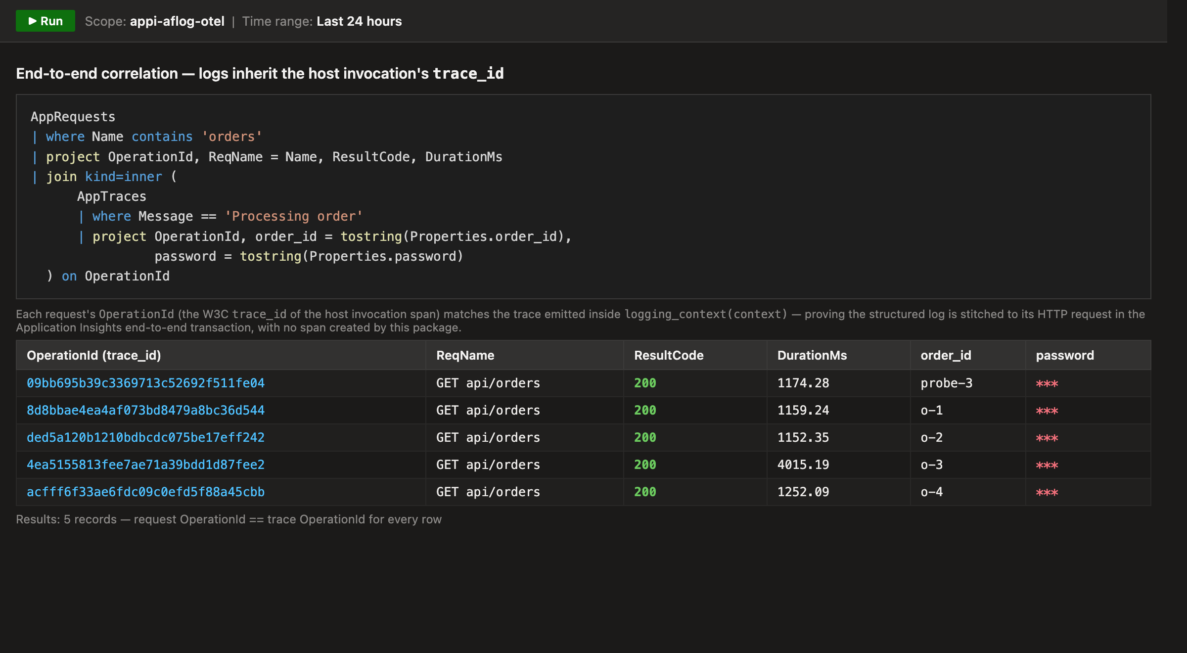This screenshot has width=1187, height=653.
Task: Select duration value 1252.09
Action: click(x=803, y=492)
